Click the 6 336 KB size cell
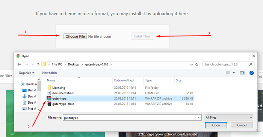 [x=187, y=98]
